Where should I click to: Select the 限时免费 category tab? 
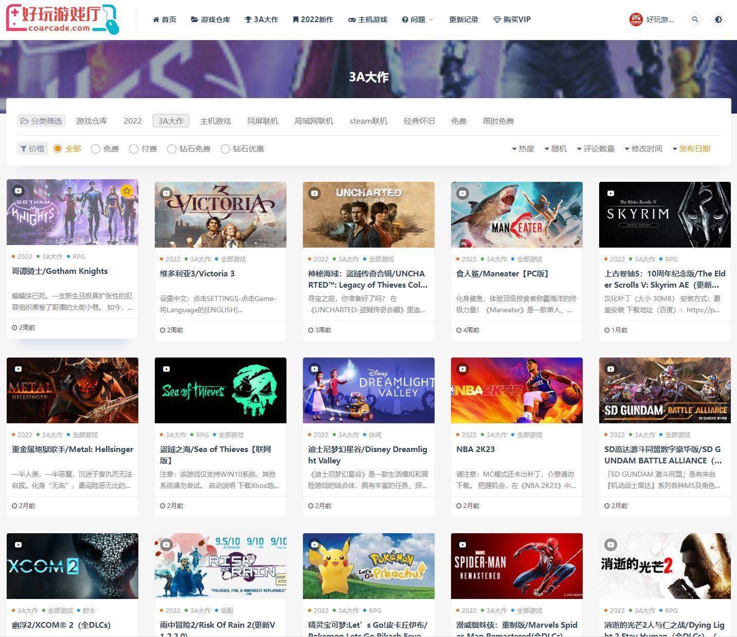pos(498,121)
